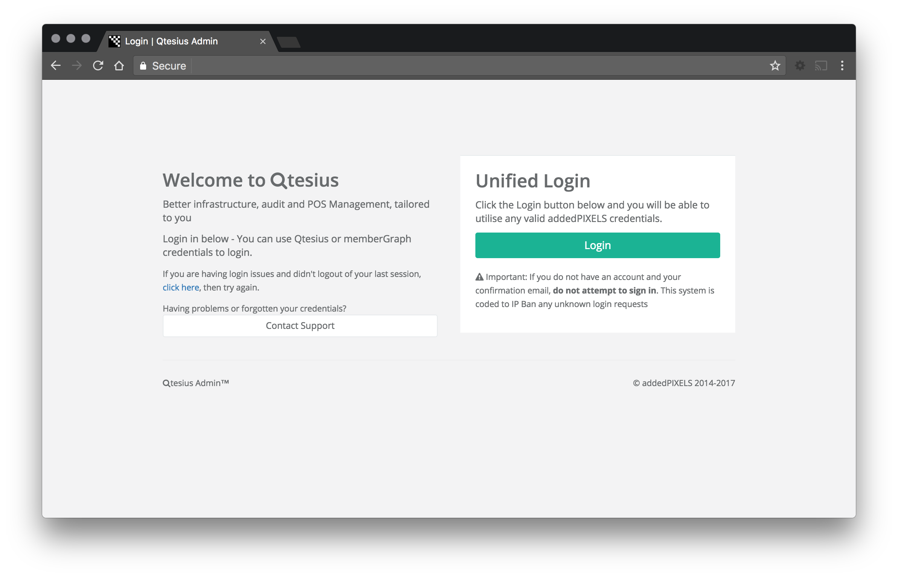Click the bold 'do not attempt to sign in' text
Screen dimensions: 898x578
pos(604,291)
